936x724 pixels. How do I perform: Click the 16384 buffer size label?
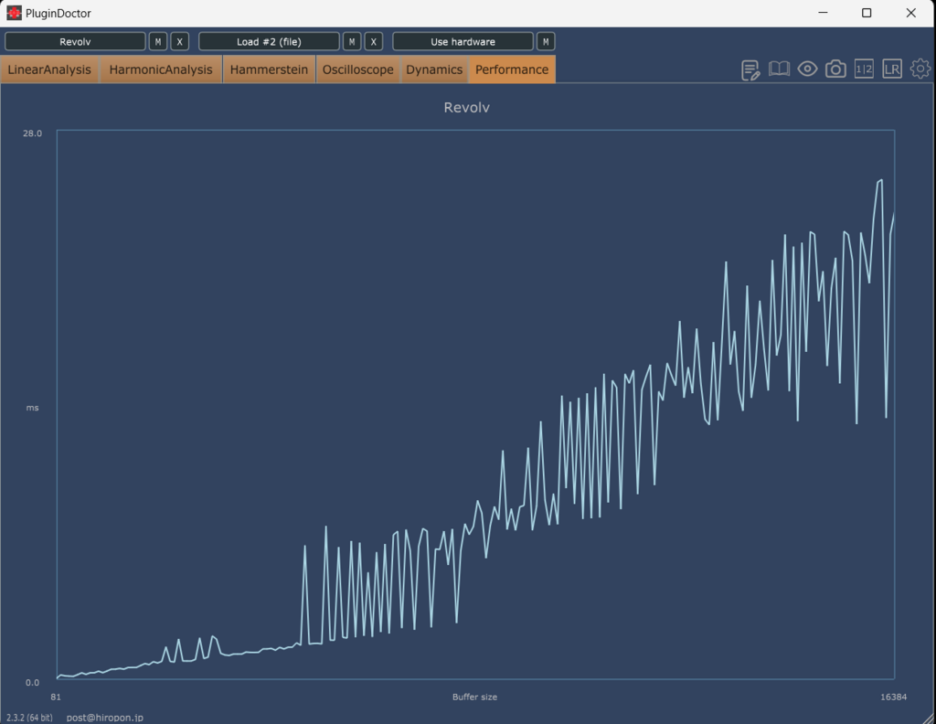point(894,697)
